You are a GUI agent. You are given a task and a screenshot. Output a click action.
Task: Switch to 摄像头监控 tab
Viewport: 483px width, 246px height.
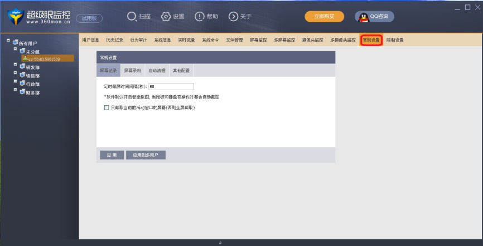coord(313,40)
